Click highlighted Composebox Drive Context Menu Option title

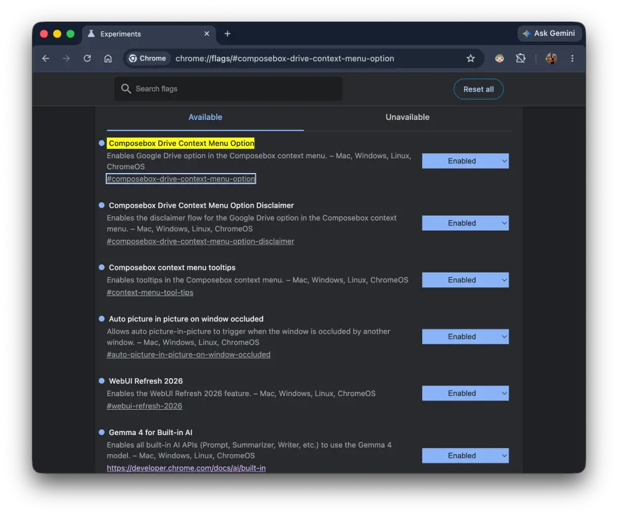[x=181, y=143]
